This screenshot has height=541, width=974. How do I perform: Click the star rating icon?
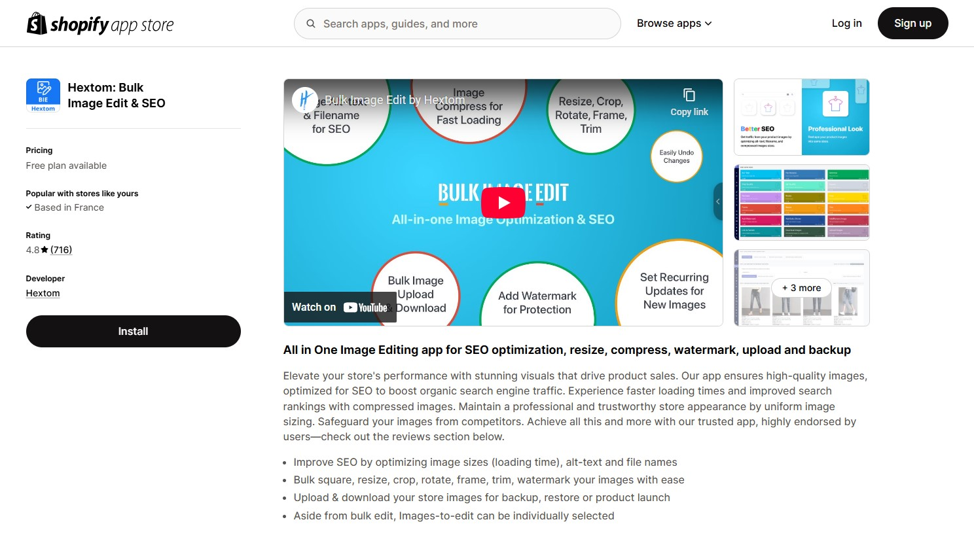(x=45, y=250)
